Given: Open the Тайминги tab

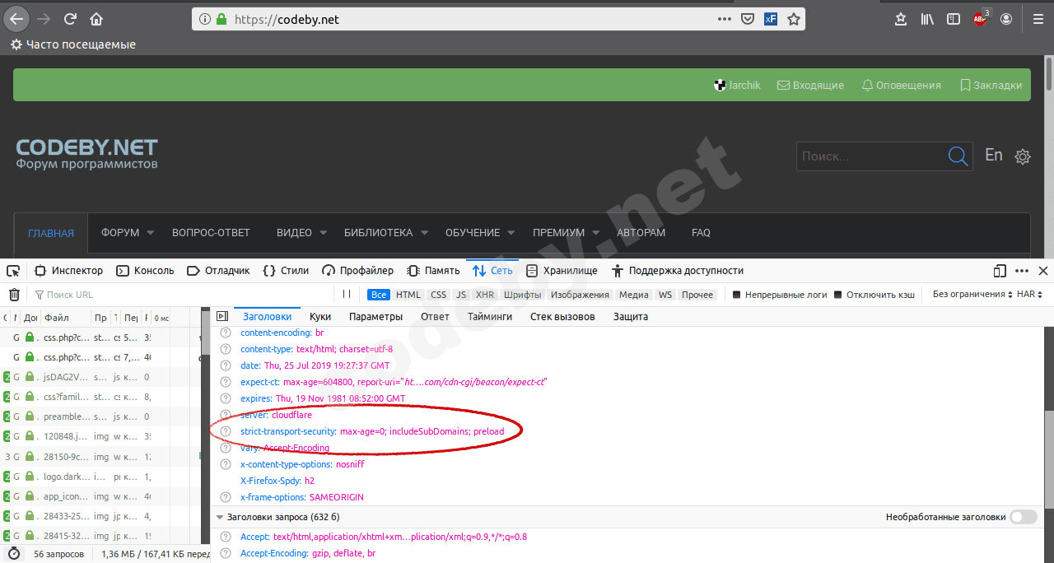Looking at the screenshot, I should (x=490, y=316).
